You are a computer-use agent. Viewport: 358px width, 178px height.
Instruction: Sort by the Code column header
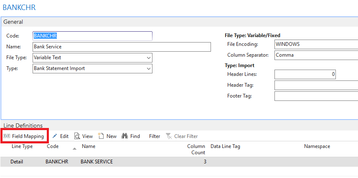(53, 146)
